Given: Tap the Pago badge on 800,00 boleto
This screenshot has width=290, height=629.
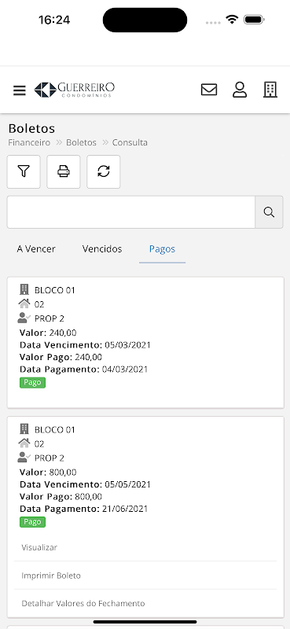Looking at the screenshot, I should coord(32,522).
